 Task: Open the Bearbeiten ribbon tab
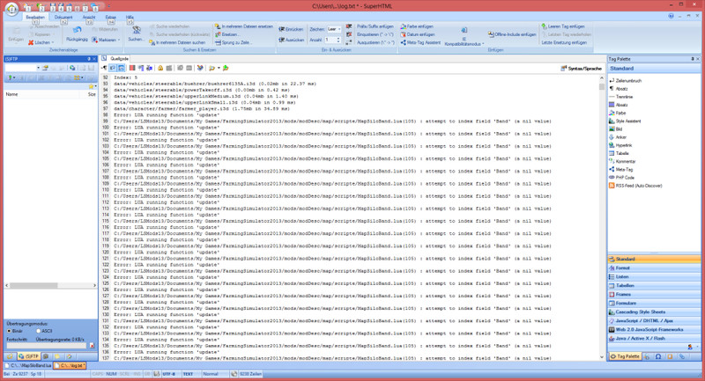(x=35, y=17)
